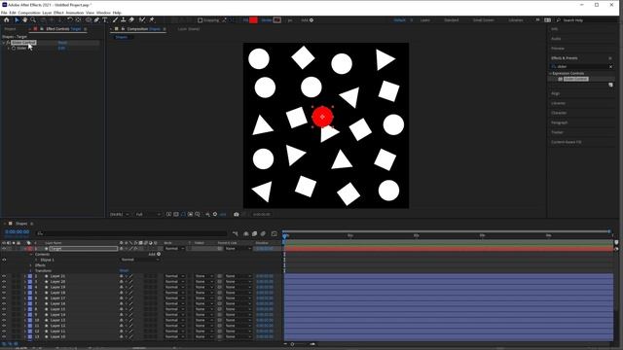
Task: Select the Pen tool
Action: tap(96, 19)
